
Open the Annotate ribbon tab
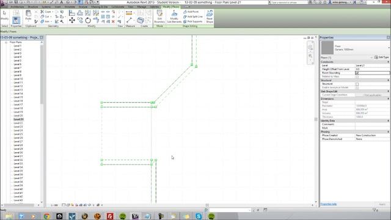(70, 7)
